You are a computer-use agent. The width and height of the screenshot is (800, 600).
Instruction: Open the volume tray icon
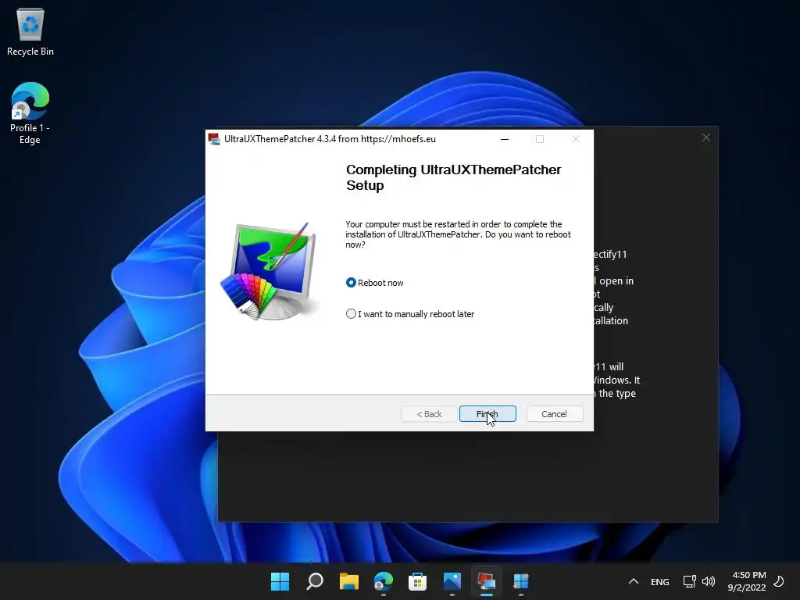[x=708, y=581]
